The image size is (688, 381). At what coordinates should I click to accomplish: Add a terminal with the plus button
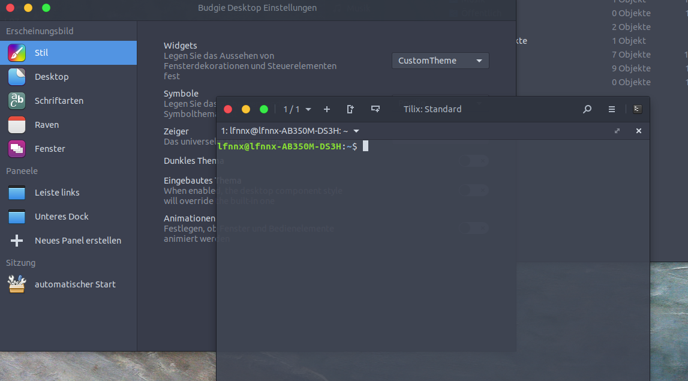point(326,109)
